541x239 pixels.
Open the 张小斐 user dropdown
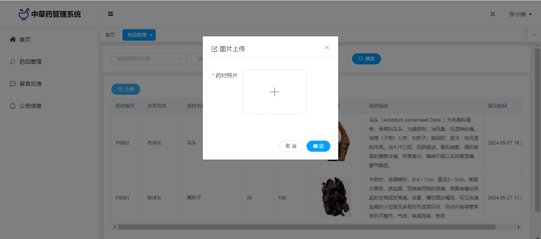520,14
